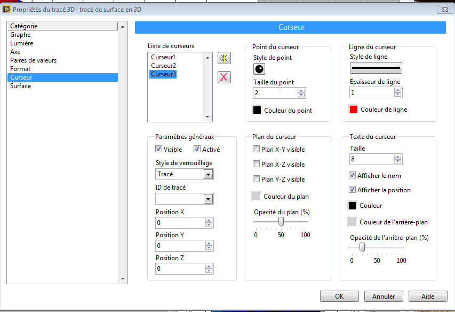Open the point style picker
455x312 pixels.
(x=259, y=69)
